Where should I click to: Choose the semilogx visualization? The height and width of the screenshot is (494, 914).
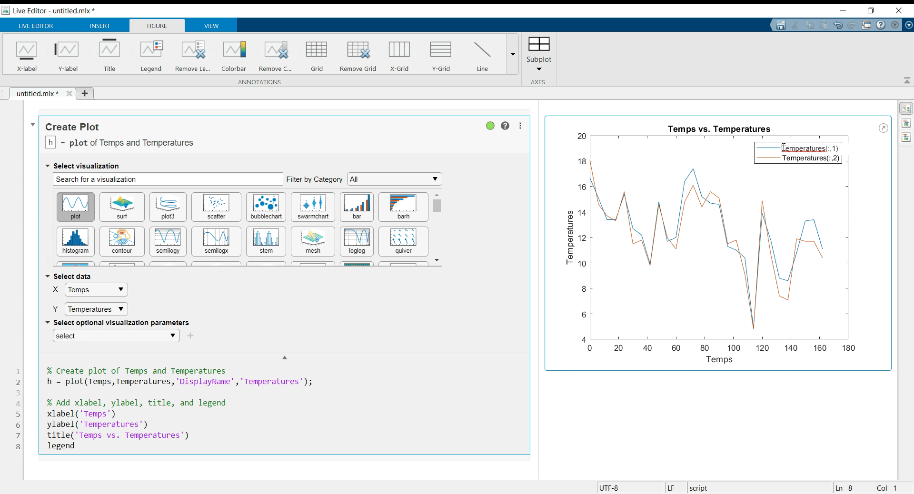(x=216, y=241)
